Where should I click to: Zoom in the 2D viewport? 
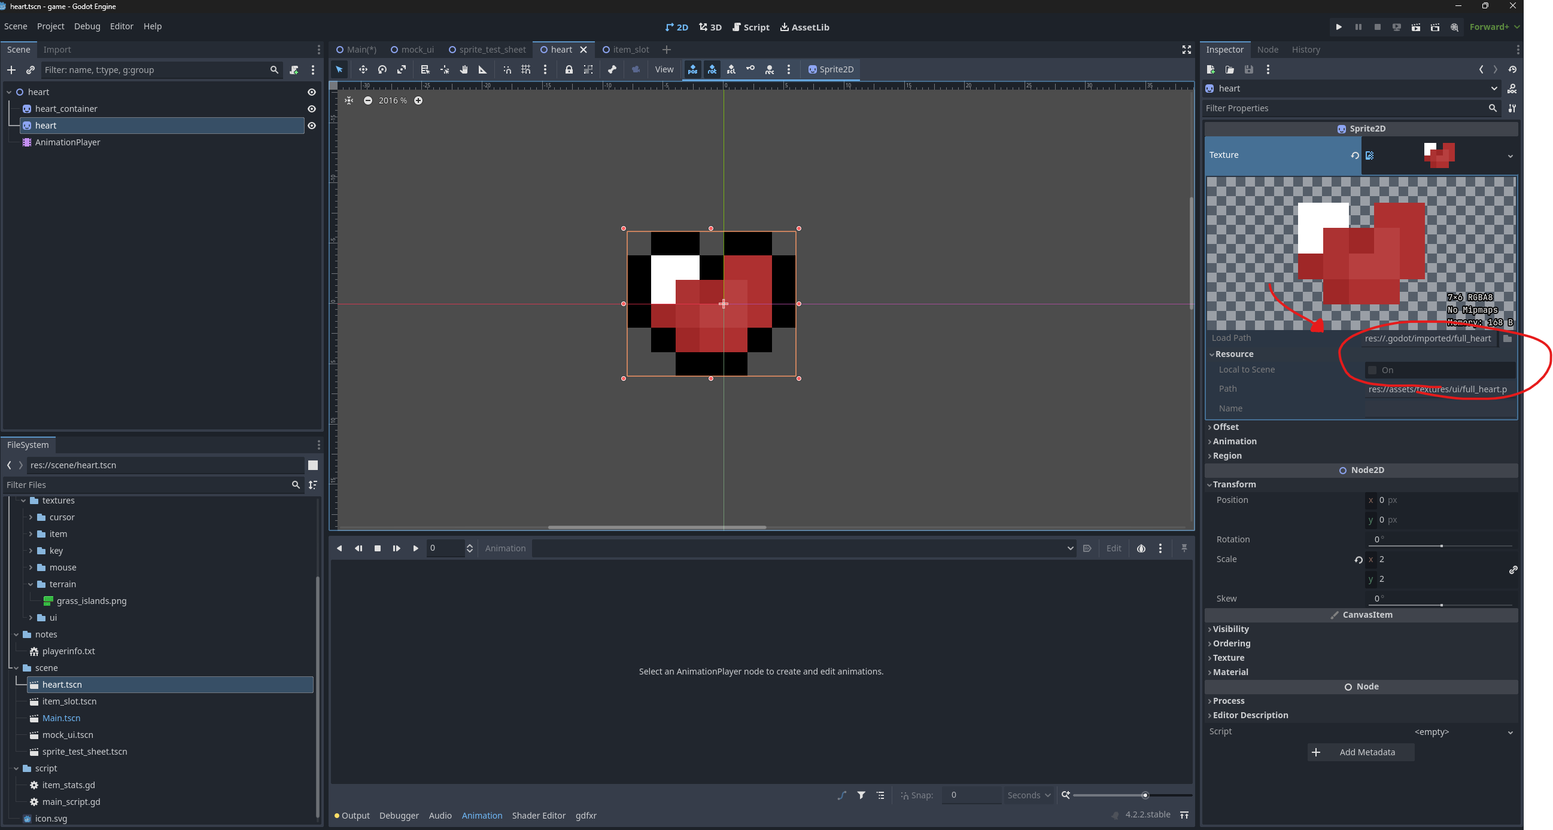click(418, 100)
